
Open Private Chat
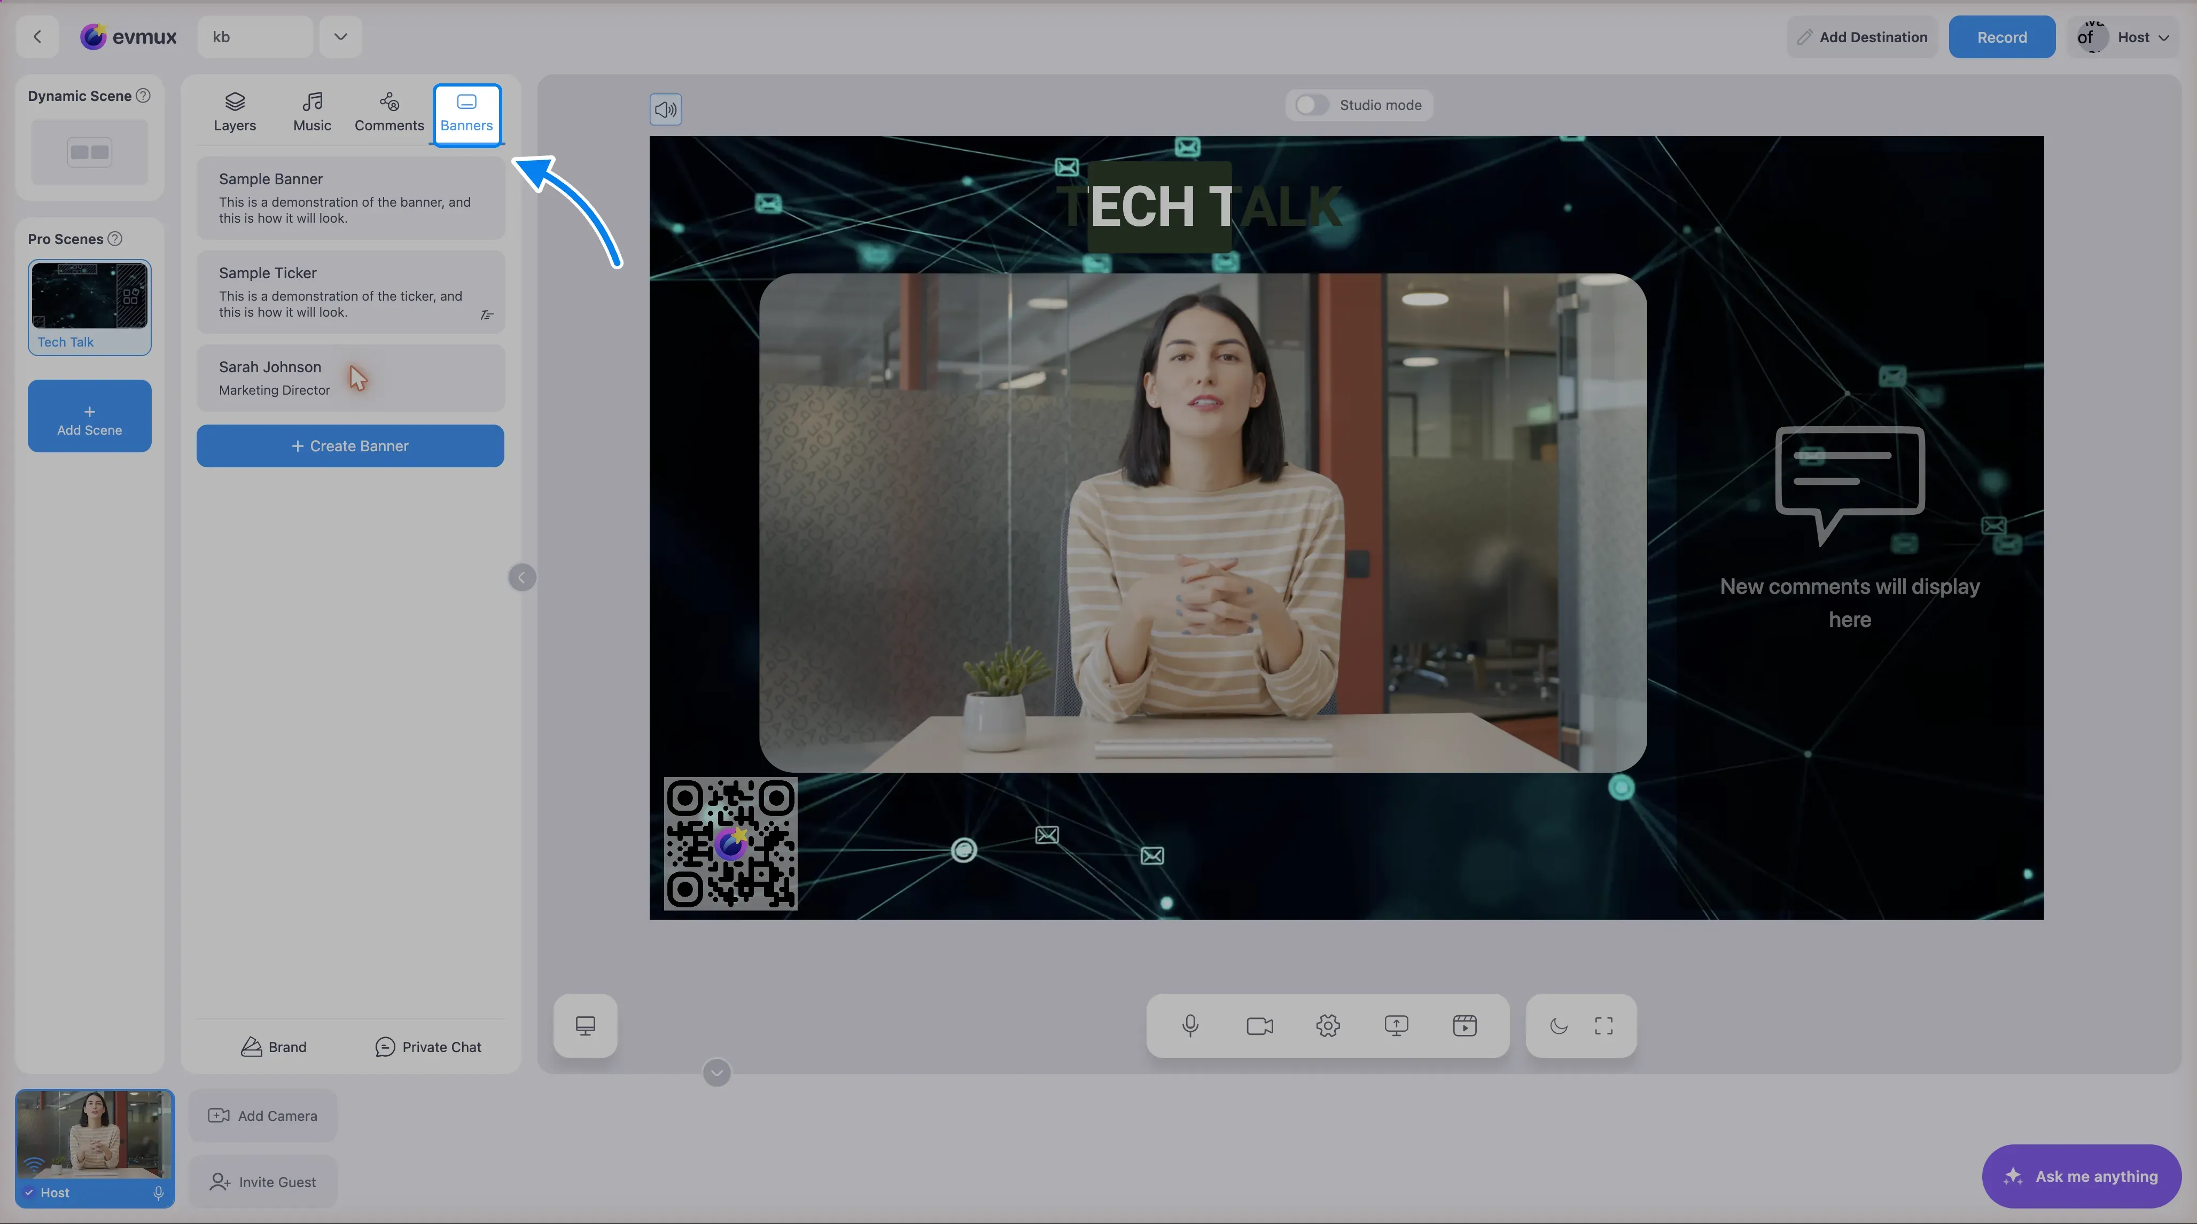point(428,1047)
